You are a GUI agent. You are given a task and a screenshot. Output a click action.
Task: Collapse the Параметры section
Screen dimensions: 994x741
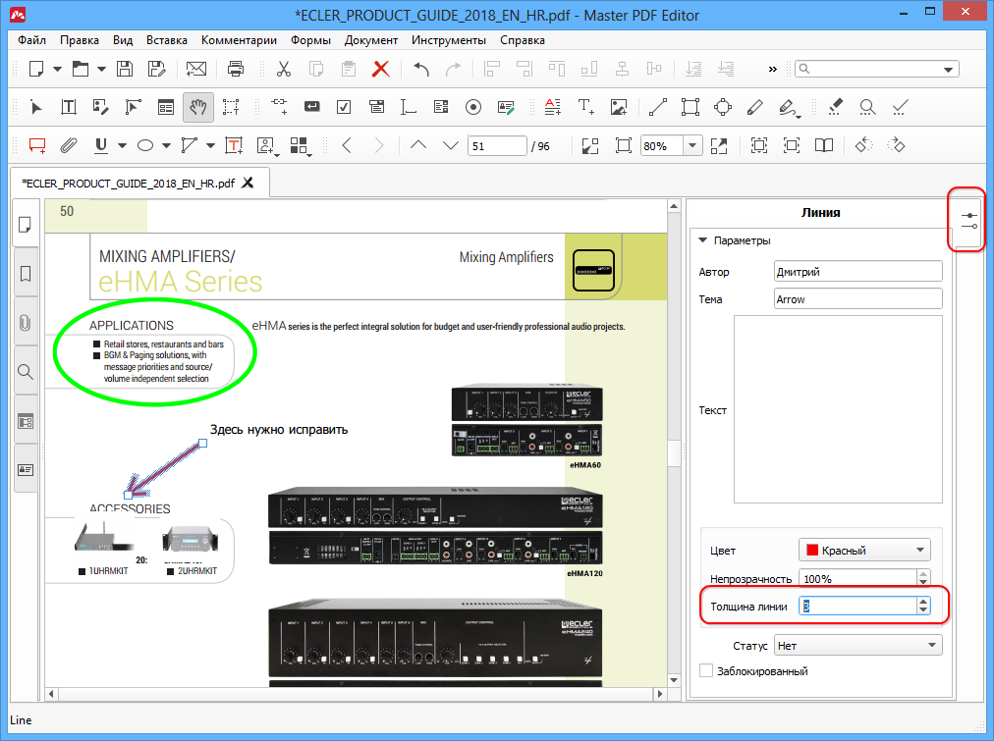point(702,240)
